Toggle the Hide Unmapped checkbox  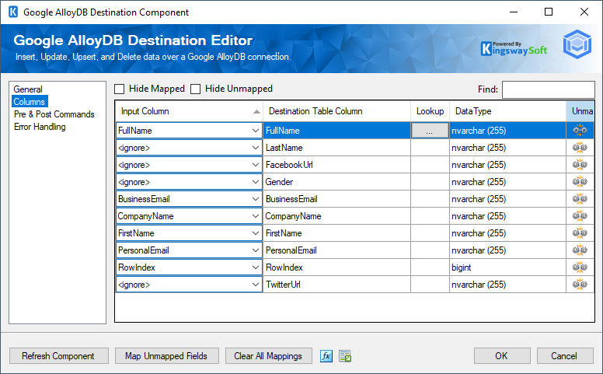pyautogui.click(x=195, y=89)
